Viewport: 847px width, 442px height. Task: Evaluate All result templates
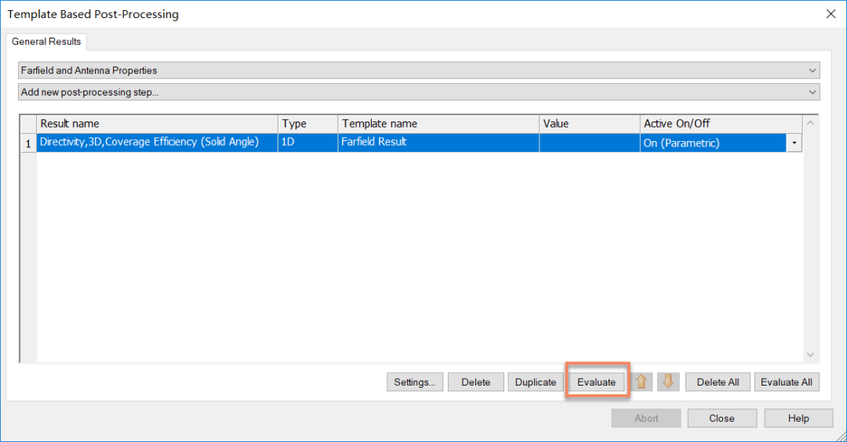click(787, 382)
